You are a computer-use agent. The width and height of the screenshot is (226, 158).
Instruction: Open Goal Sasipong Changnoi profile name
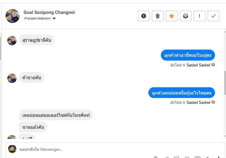(x=49, y=12)
